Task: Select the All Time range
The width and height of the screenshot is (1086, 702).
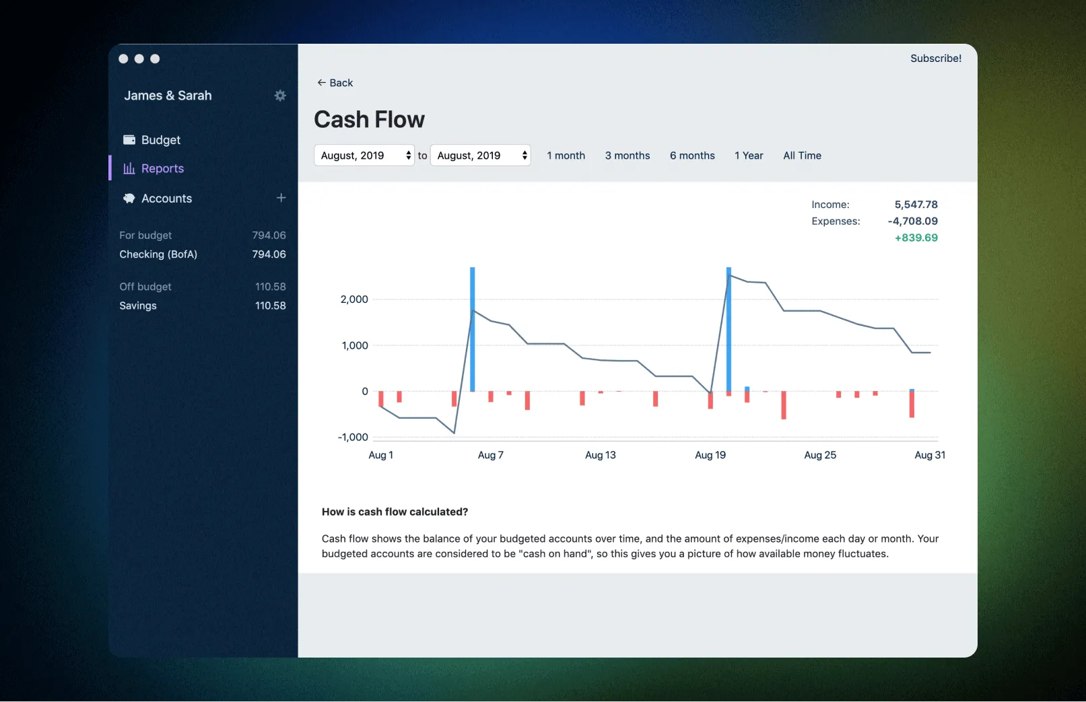Action: [x=803, y=155]
